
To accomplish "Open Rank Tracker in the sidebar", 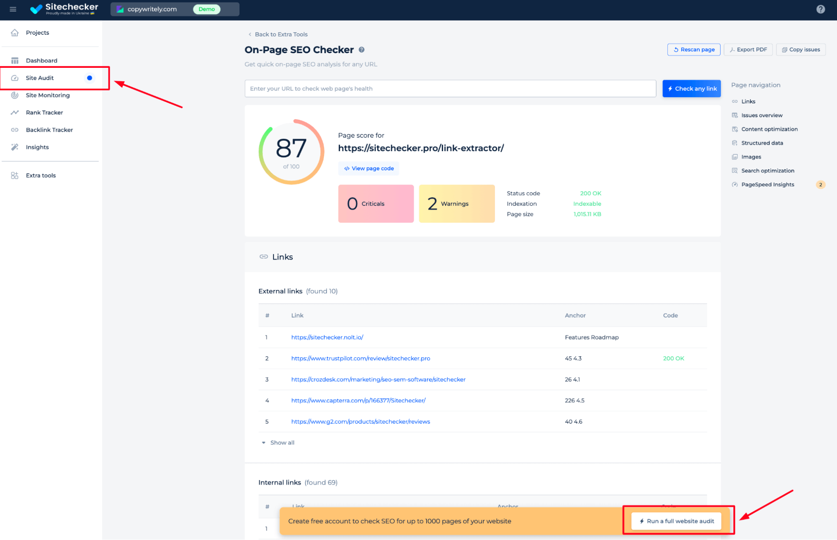I will click(44, 113).
